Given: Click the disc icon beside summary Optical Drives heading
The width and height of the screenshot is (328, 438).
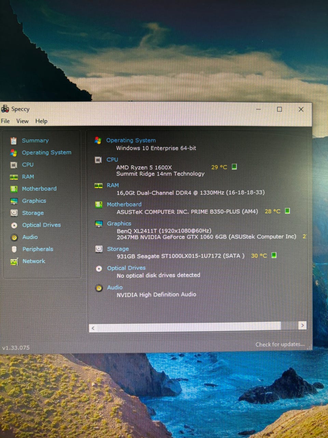Looking at the screenshot, I should pos(99,269).
